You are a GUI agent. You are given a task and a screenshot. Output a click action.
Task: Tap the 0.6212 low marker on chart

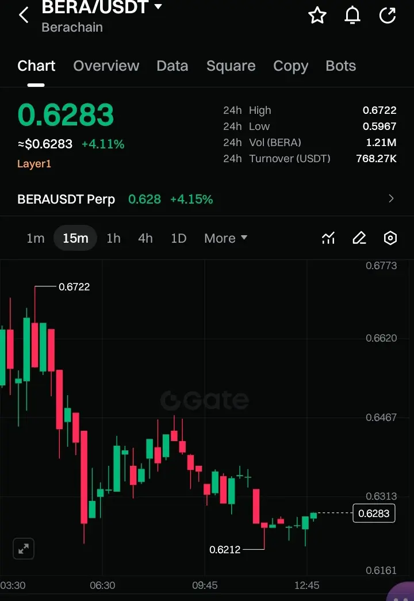point(225,549)
